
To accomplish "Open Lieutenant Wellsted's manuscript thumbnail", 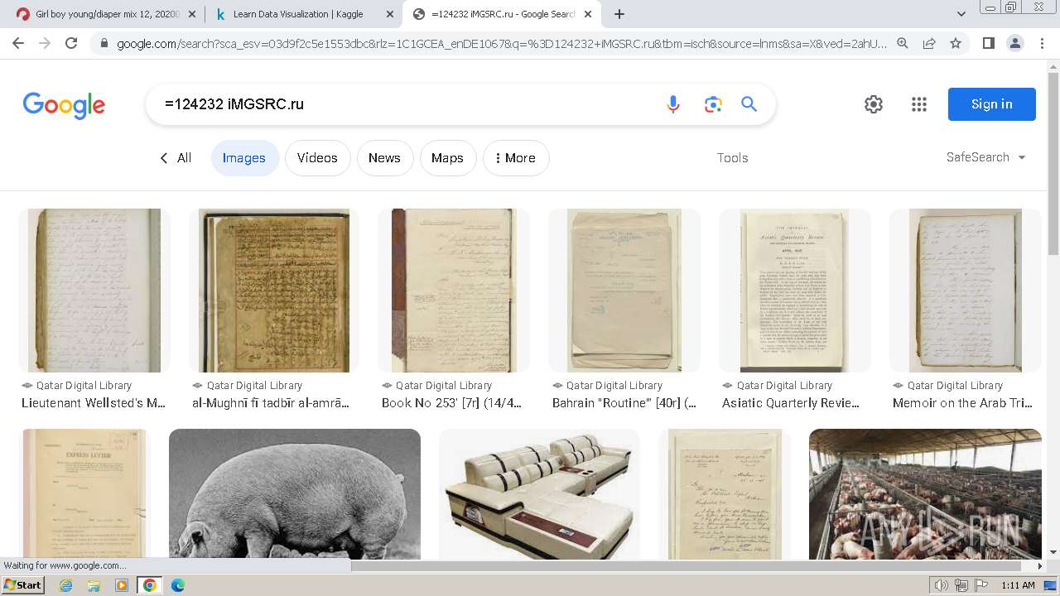I will click(x=94, y=291).
